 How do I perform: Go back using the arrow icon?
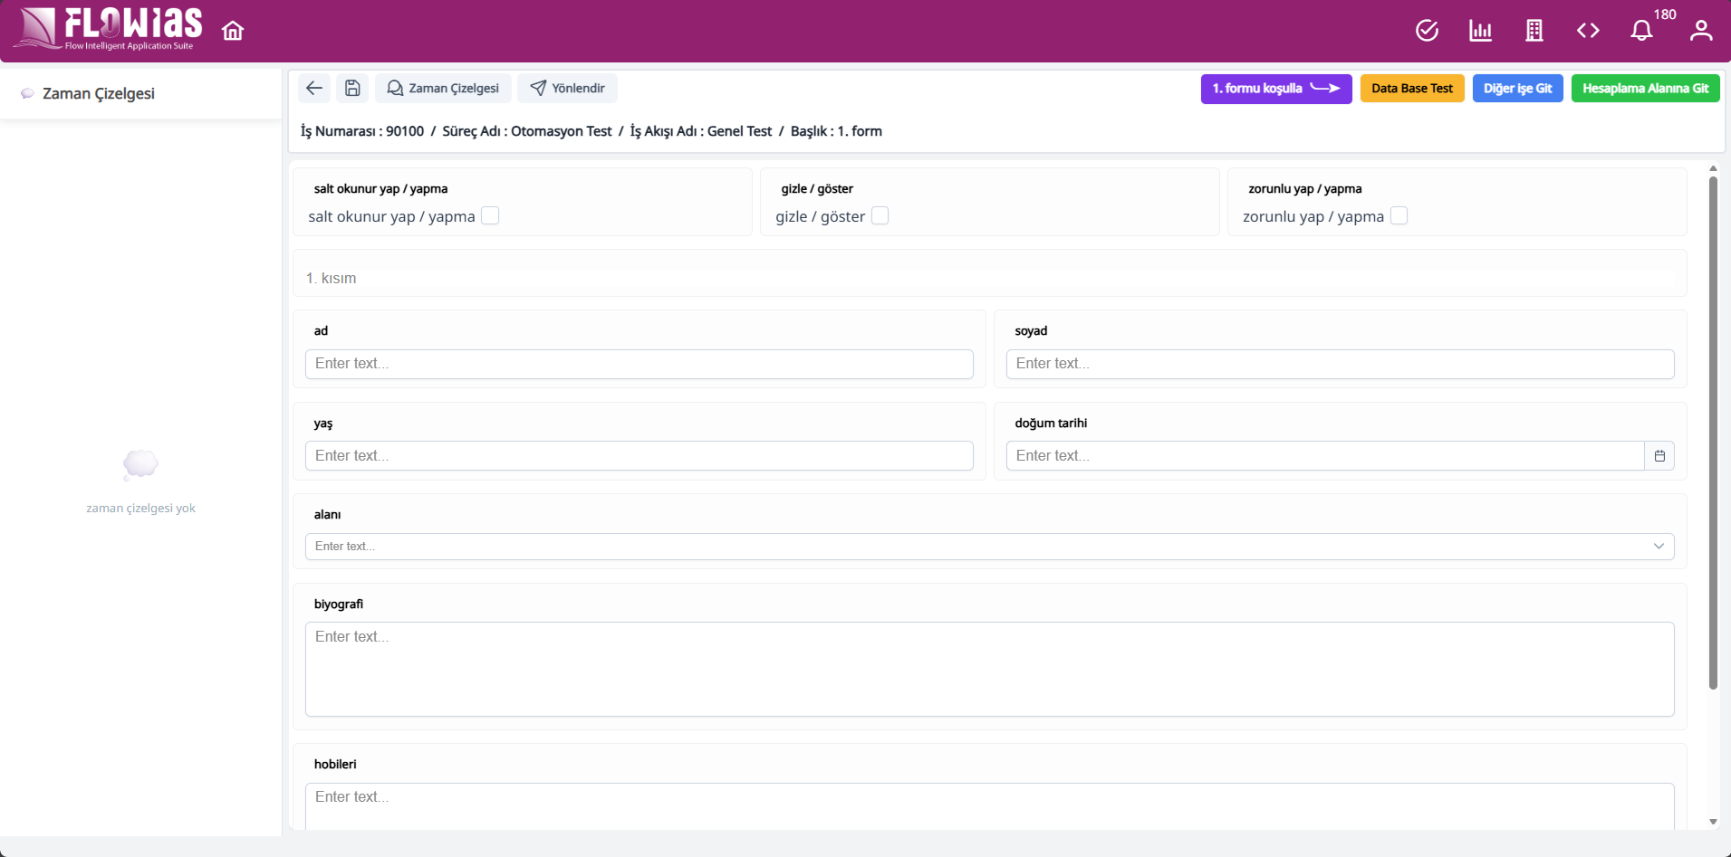tap(314, 88)
